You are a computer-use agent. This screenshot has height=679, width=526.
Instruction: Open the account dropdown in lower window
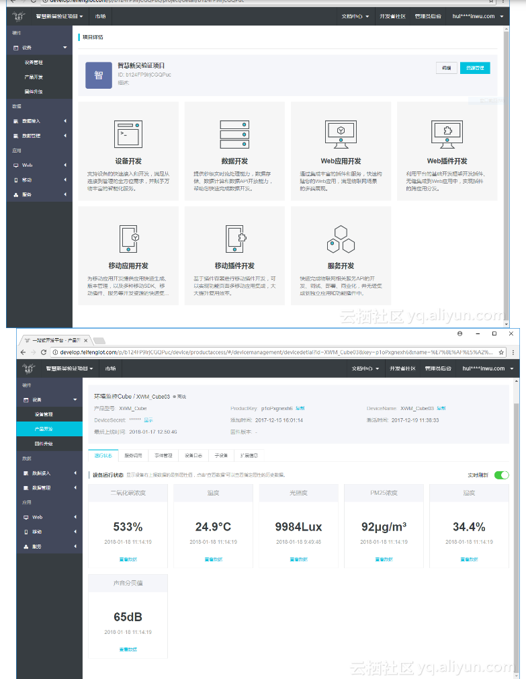(488, 368)
